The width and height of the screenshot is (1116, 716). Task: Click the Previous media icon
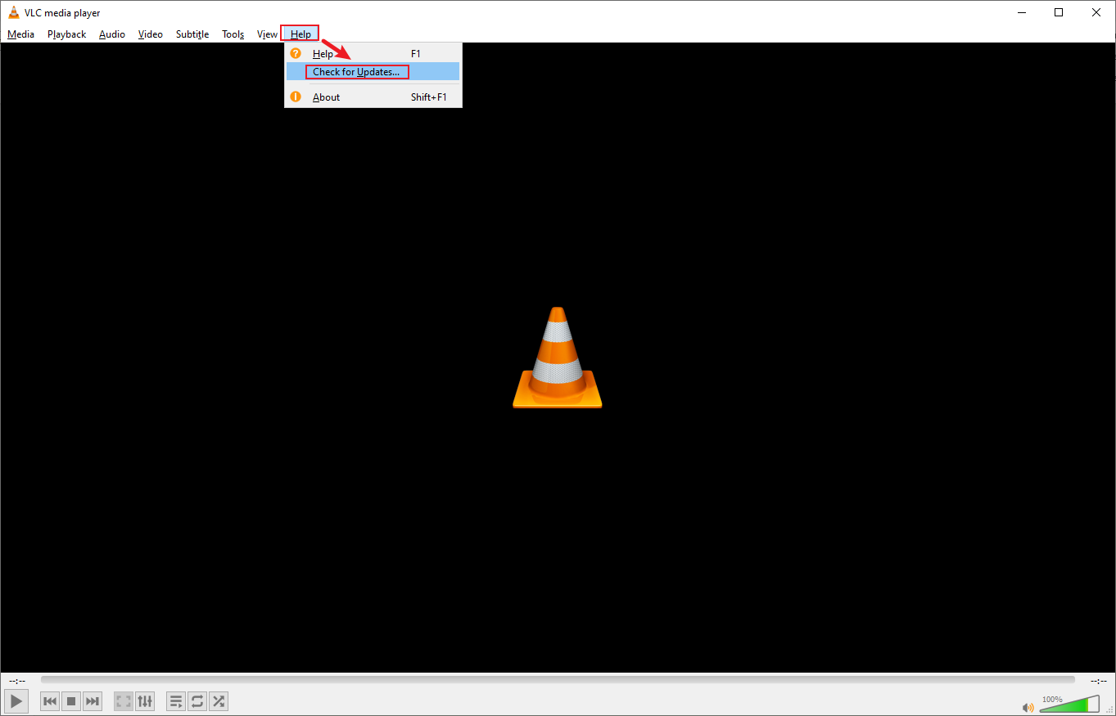[49, 700]
